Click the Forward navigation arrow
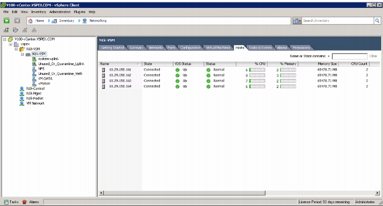383x206 pixels. coord(17,21)
